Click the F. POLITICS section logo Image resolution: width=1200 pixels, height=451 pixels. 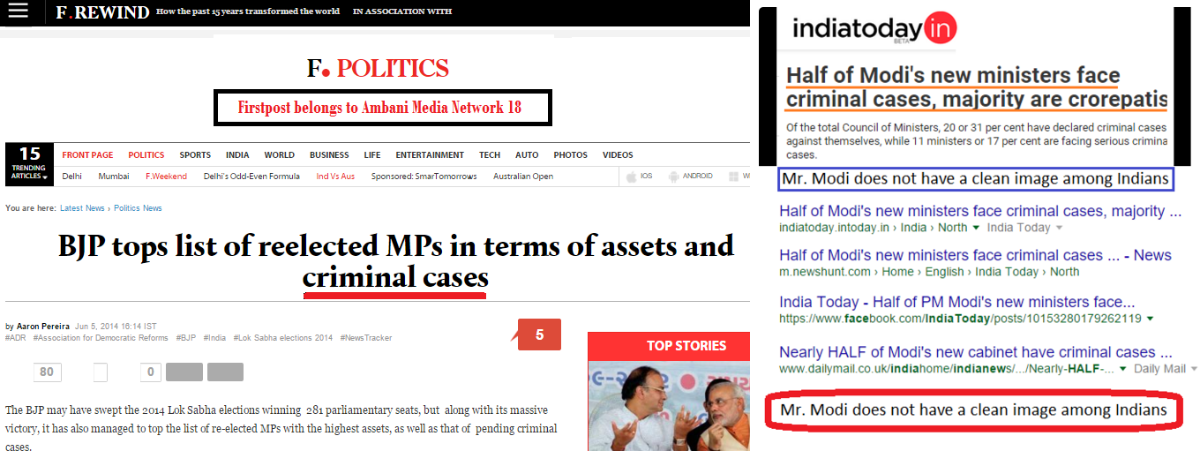pos(378,68)
